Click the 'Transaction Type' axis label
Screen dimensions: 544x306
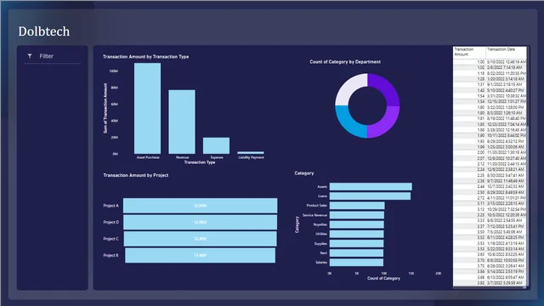click(200, 162)
